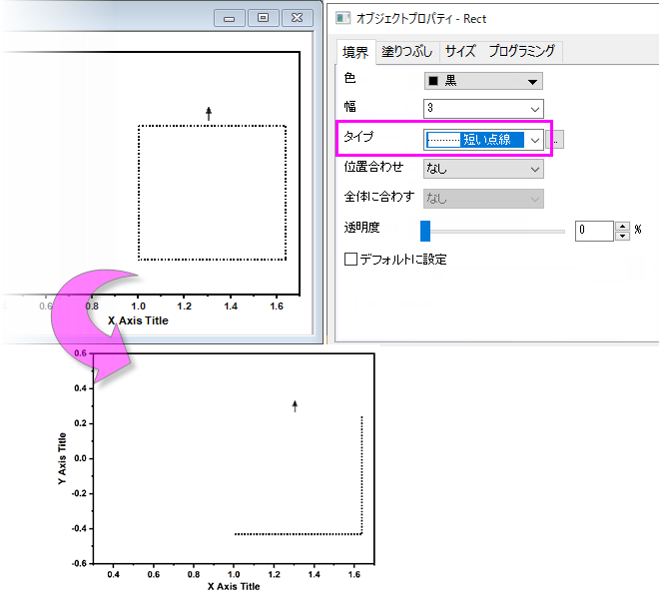Switch to the 塗りつぶし tab
The image size is (659, 595).
click(406, 51)
